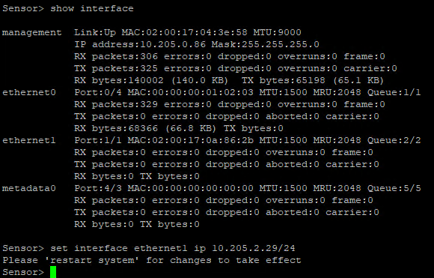Image resolution: width=434 pixels, height=278 pixels.
Task: Click the ethernet1 interface name in list
Action: tap(29, 140)
